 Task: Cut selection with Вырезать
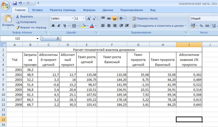coord(25,16)
